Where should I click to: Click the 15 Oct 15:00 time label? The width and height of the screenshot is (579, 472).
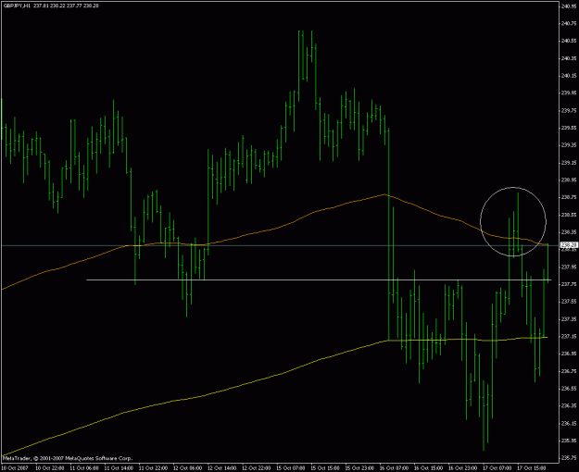tap(325, 468)
